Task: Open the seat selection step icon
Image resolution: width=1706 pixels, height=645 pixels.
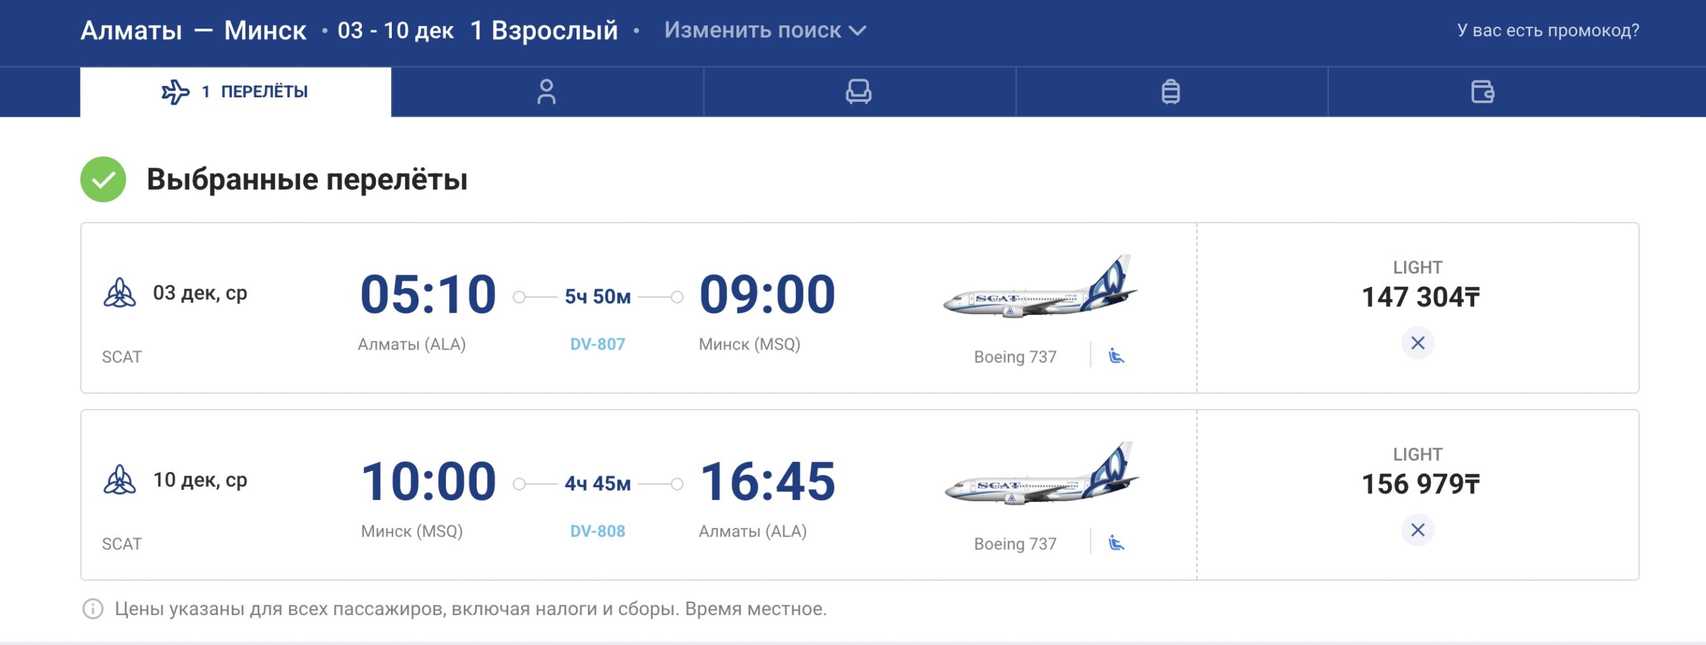Action: pyautogui.click(x=858, y=92)
